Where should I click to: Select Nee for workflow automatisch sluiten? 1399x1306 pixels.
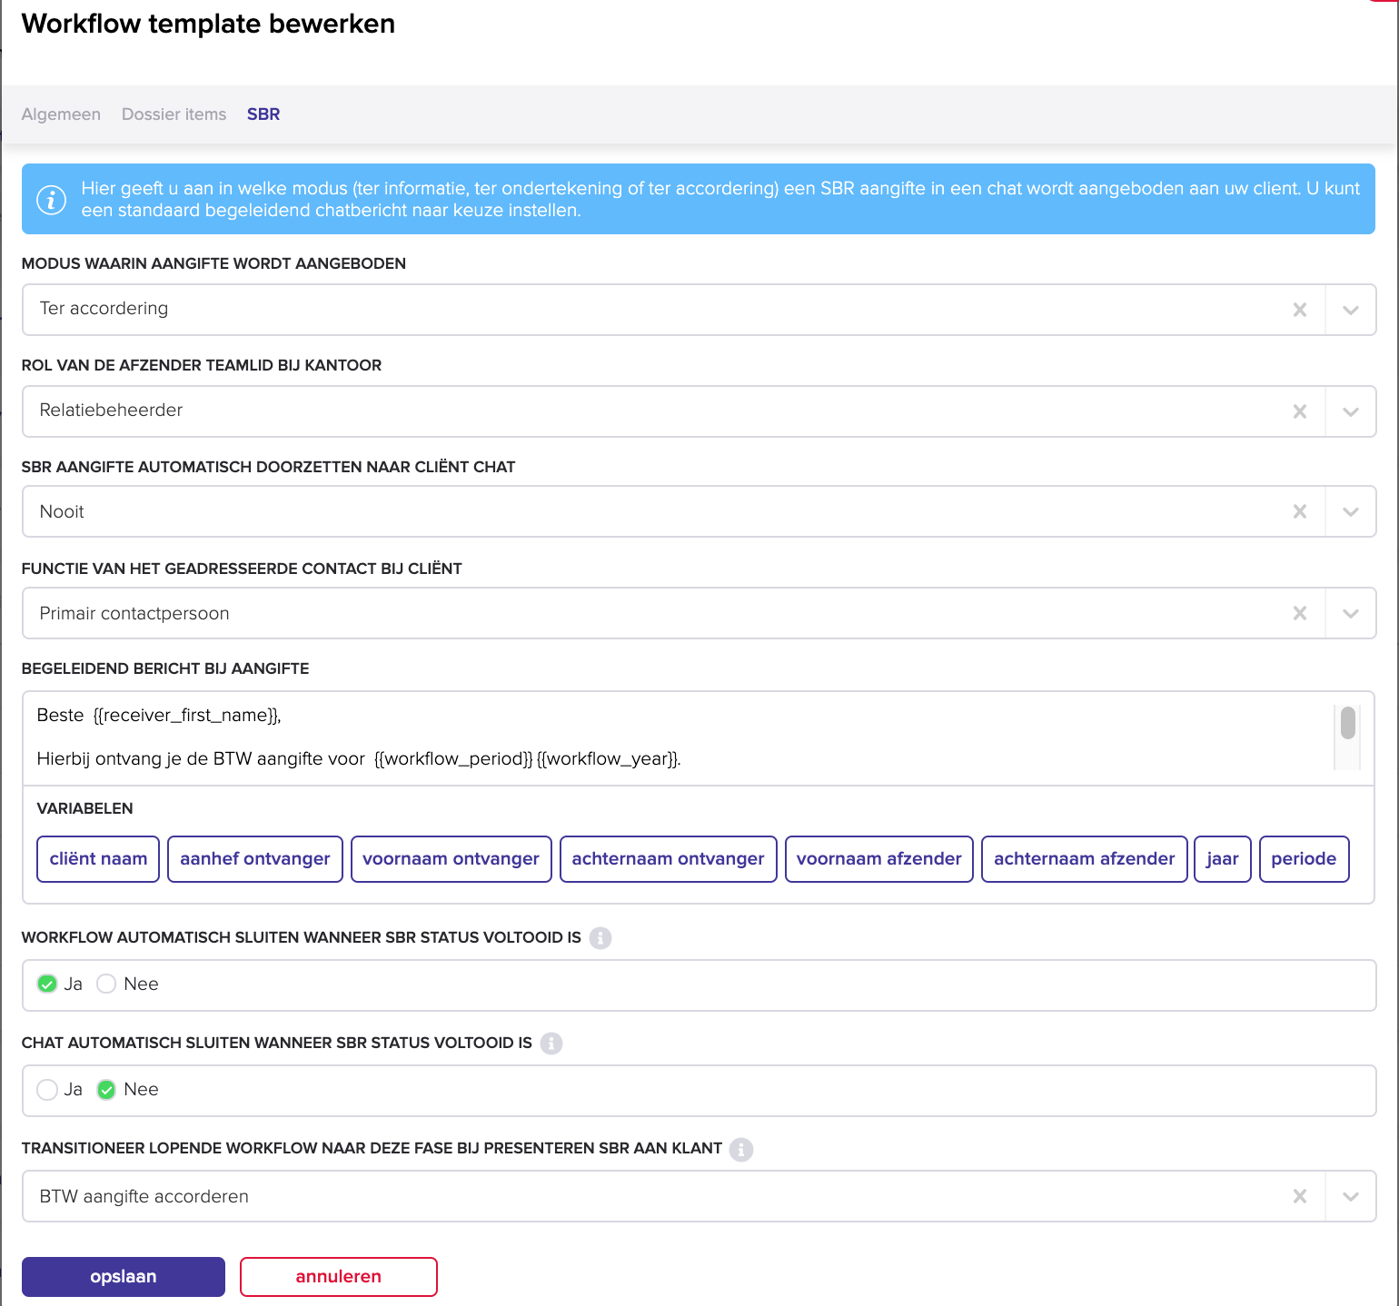pyautogui.click(x=106, y=984)
